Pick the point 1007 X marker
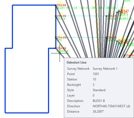The image size is (134, 118). point(56,38)
